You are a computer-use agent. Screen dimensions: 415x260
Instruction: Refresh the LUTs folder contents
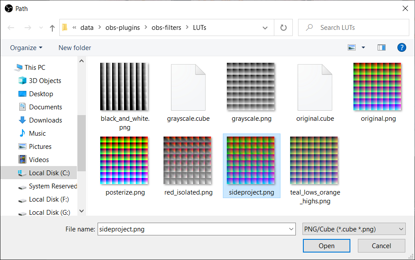point(283,27)
